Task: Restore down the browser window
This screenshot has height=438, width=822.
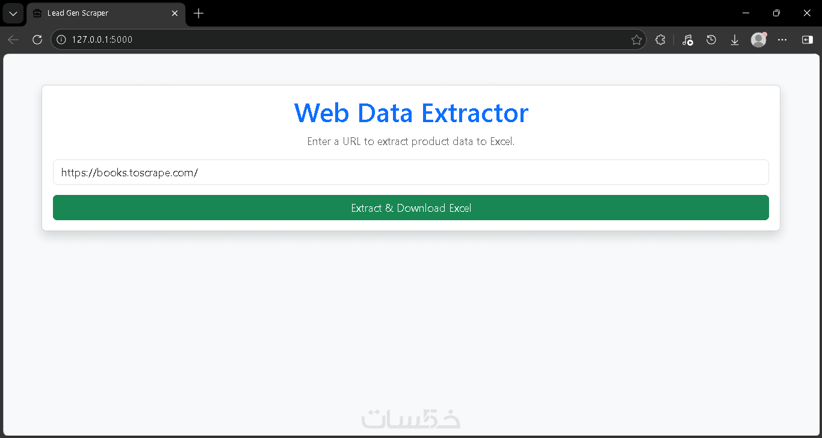Action: coord(776,13)
